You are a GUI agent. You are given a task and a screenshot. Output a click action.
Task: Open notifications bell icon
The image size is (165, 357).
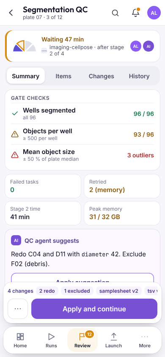tap(136, 13)
